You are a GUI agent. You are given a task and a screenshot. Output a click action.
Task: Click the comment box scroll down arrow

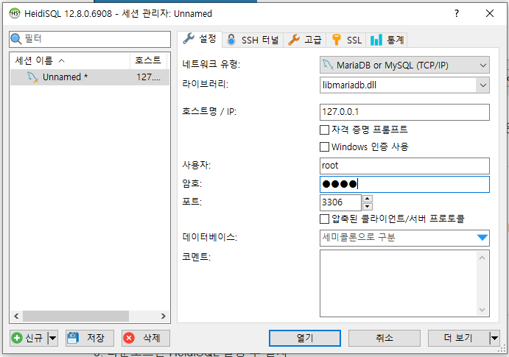tap(482, 310)
